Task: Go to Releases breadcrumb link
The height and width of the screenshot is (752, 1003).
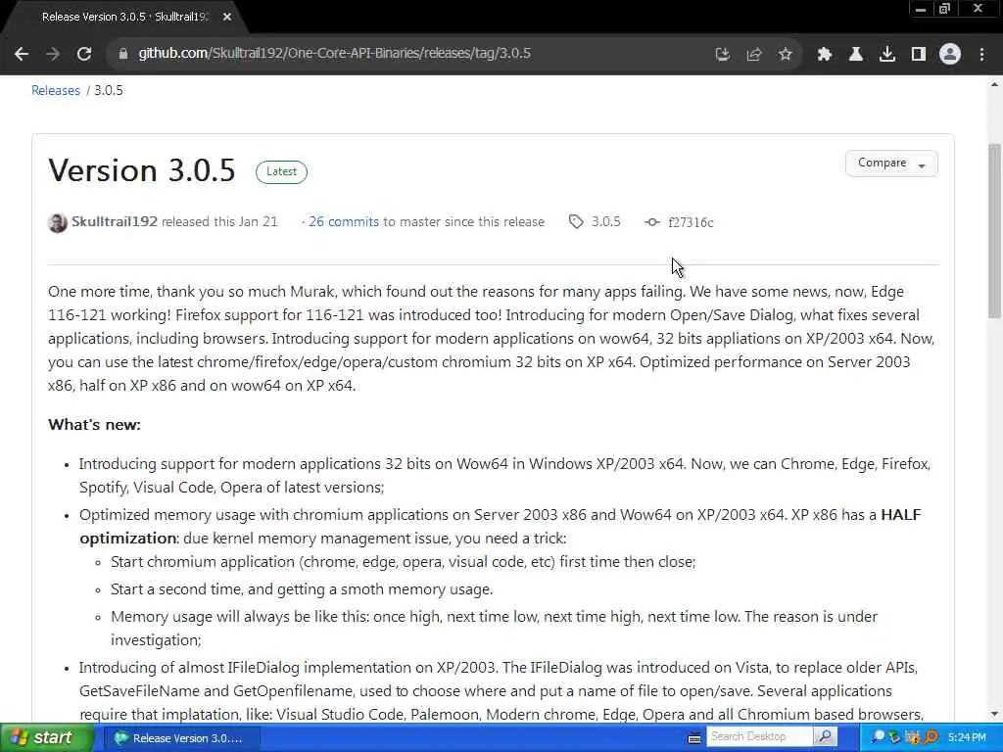Action: click(x=56, y=90)
